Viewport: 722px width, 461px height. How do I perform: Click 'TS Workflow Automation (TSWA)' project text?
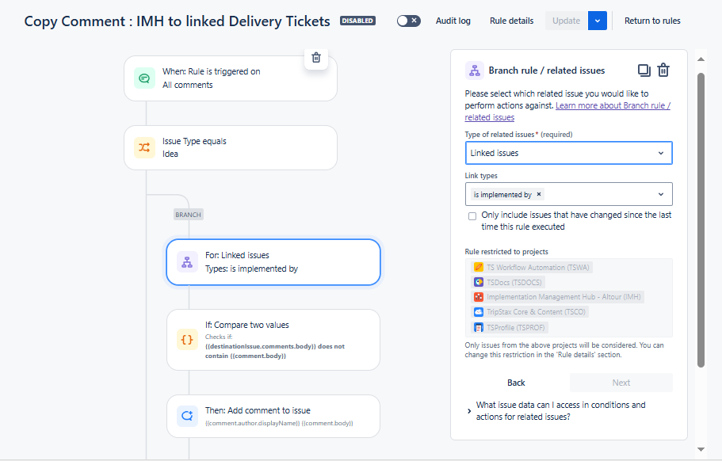538,267
